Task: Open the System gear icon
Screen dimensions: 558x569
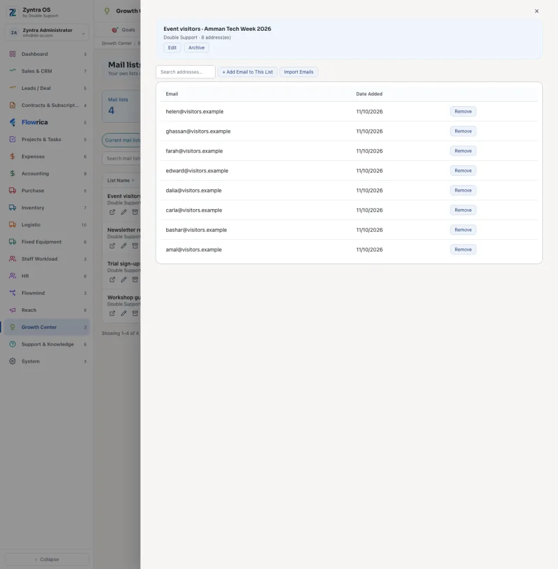Action: 12,361
